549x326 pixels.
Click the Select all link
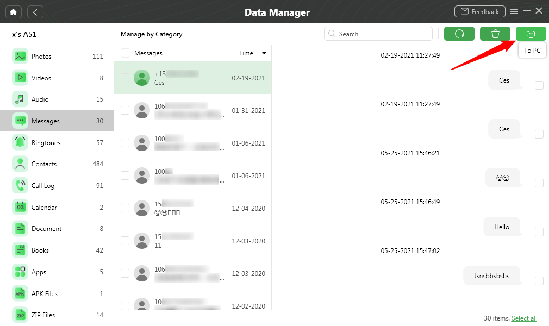coord(524,318)
